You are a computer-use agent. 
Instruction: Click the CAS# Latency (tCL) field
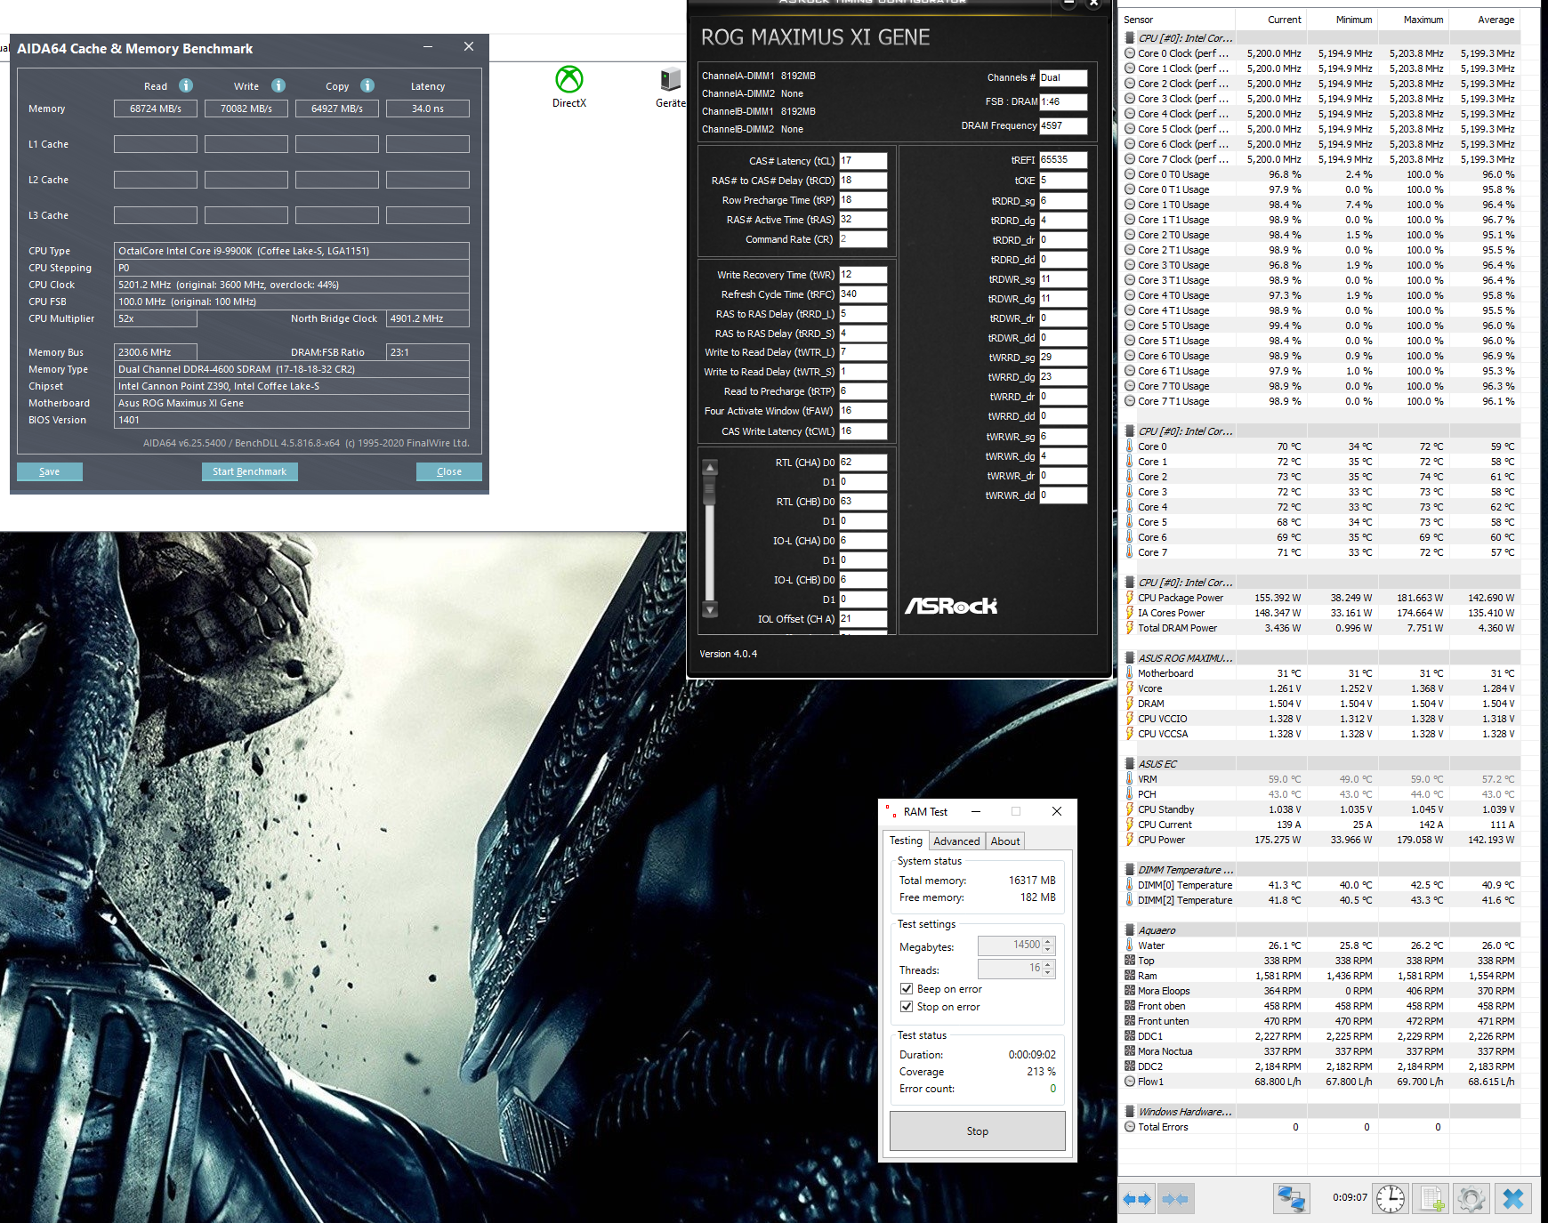pyautogui.click(x=863, y=161)
